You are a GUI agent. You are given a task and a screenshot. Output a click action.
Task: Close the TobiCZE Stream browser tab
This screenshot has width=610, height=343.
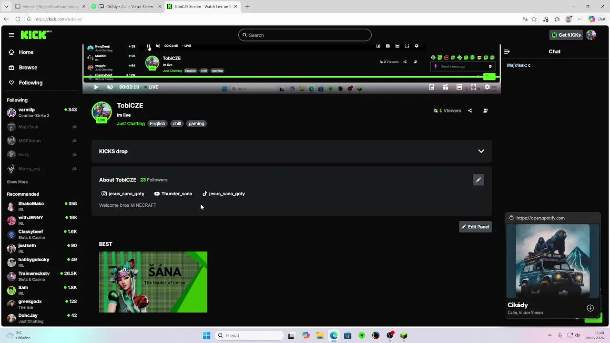[235, 7]
